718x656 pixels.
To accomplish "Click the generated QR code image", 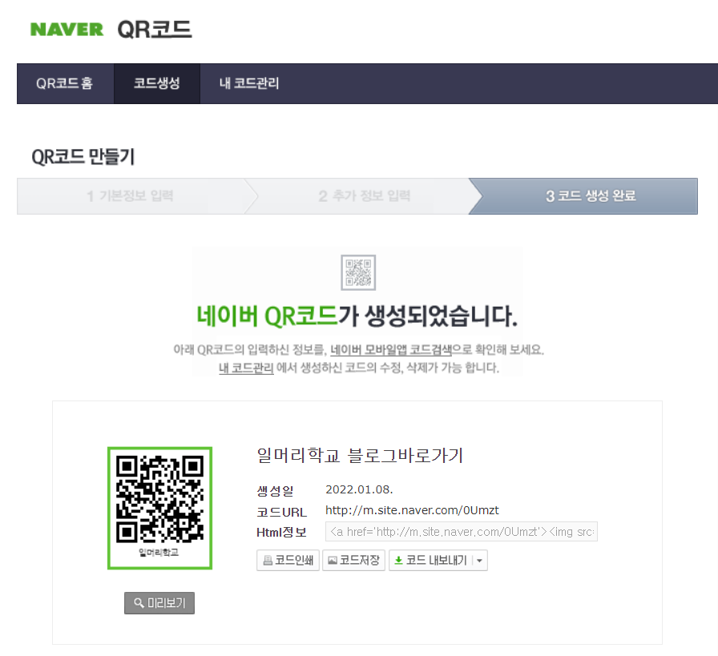I will tap(159, 508).
